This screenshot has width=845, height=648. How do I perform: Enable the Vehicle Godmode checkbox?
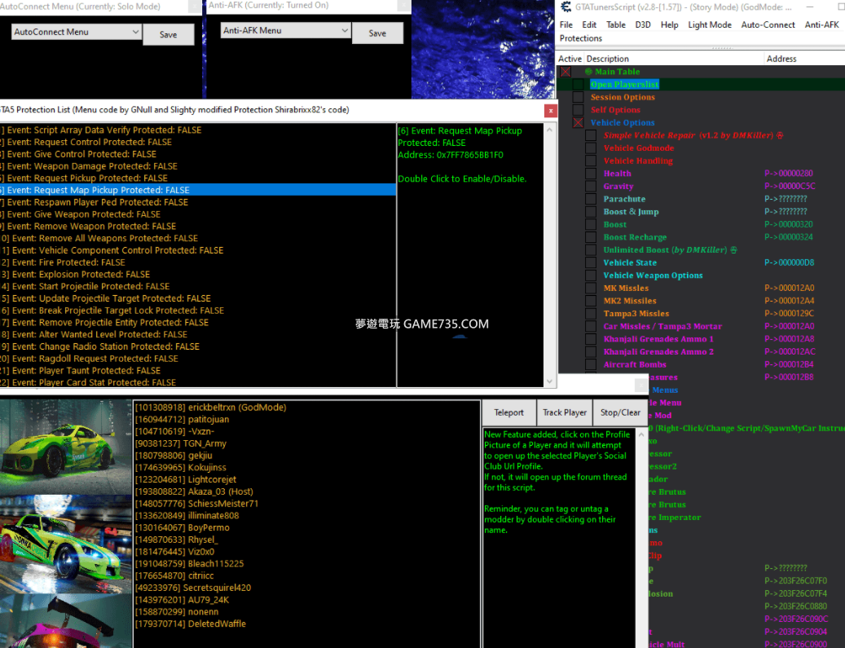click(x=591, y=148)
